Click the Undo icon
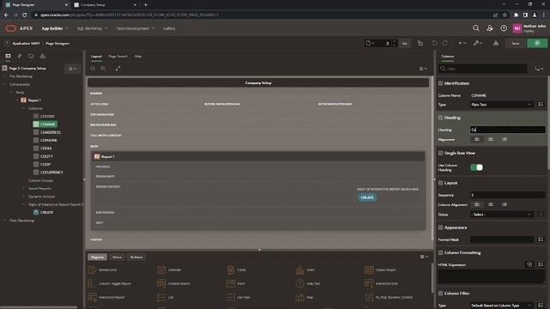The width and height of the screenshot is (550, 309). pyautogui.click(x=434, y=43)
